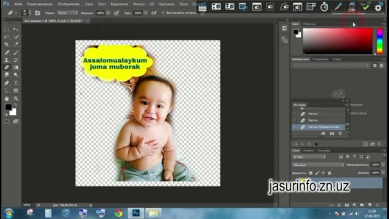Toggle Lock image pixels
The image size is (389, 219).
(x=317, y=173)
